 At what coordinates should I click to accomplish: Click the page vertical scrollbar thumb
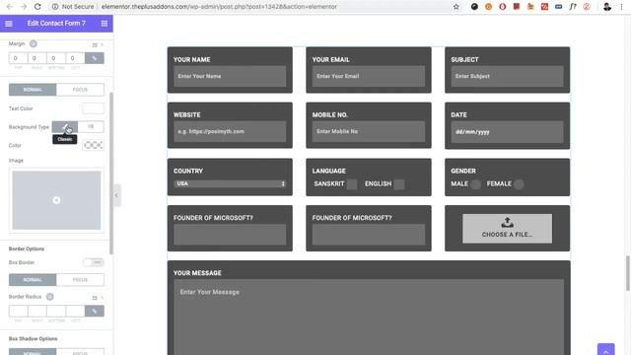pos(627,273)
